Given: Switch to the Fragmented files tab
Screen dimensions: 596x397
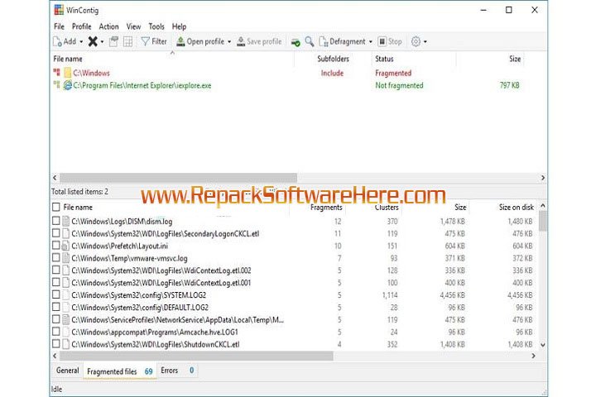Looking at the screenshot, I should click(x=120, y=371).
